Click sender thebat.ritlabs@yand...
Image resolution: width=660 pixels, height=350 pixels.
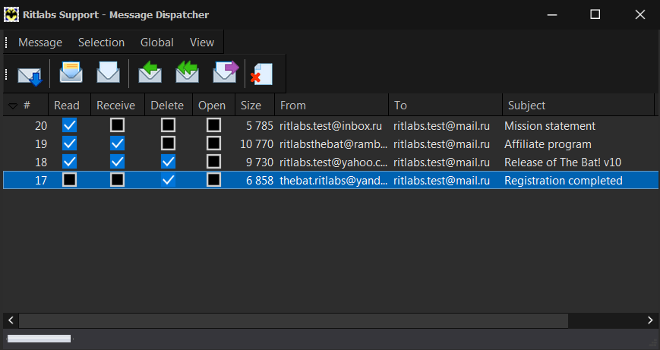point(333,181)
